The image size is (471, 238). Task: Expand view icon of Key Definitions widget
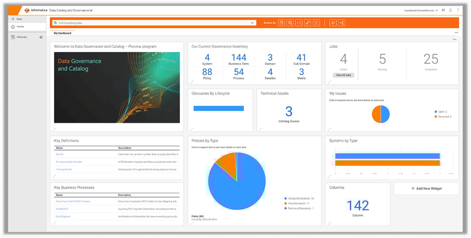54,176
